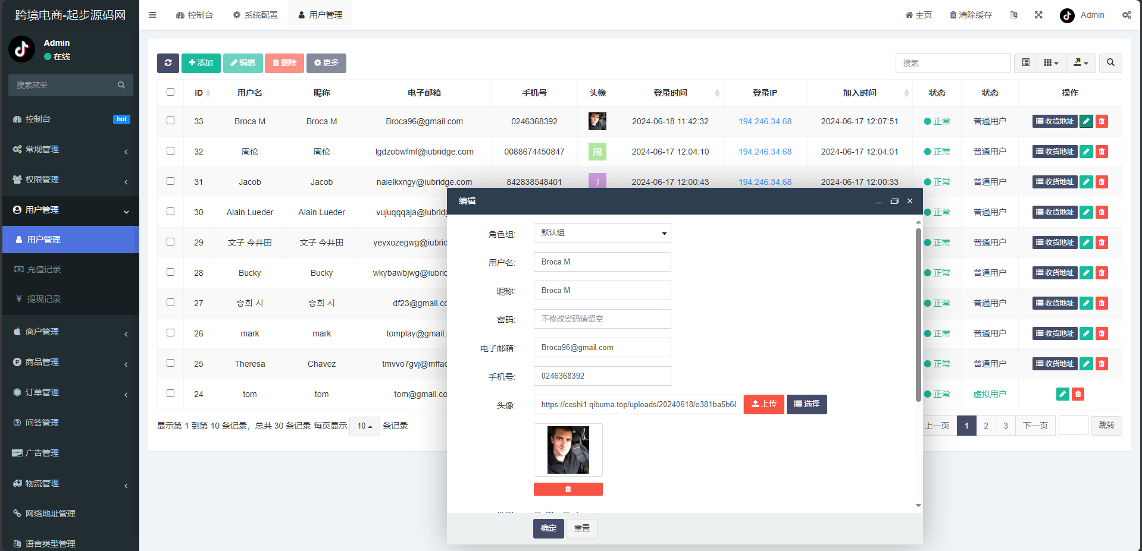Open 提现记录 in the sidebar
Viewport: 1142px width, 551px height.
(71, 299)
